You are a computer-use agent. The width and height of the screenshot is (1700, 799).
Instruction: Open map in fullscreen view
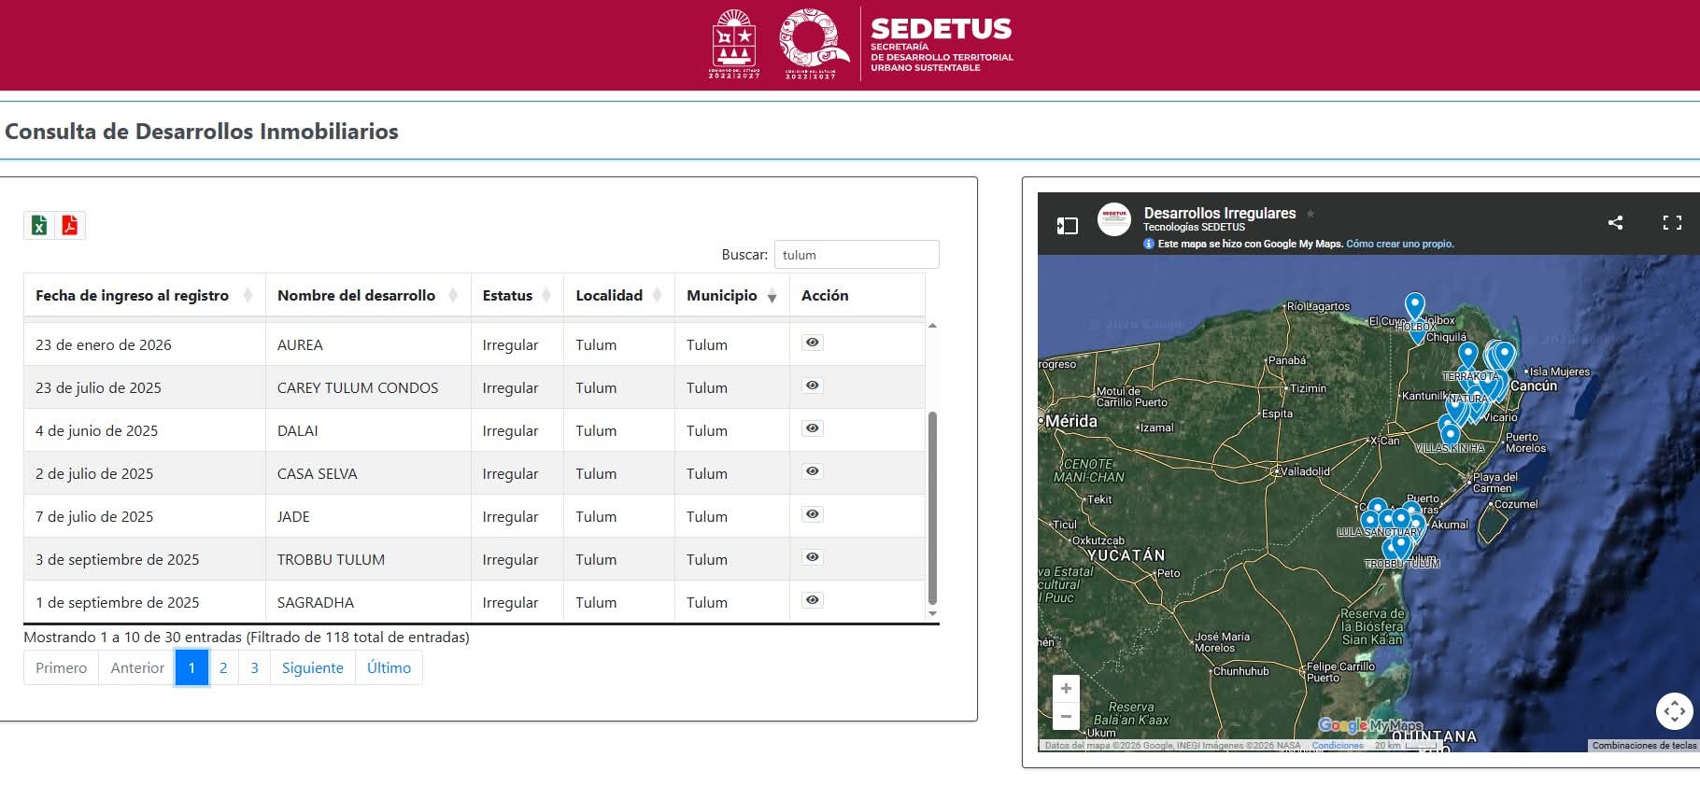point(1671,222)
